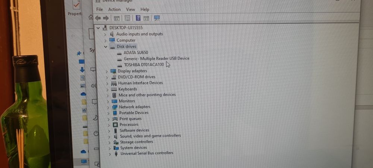Click the Scan for hardware changes monitor icon
The height and width of the screenshot is (168, 373).
(157, 18)
